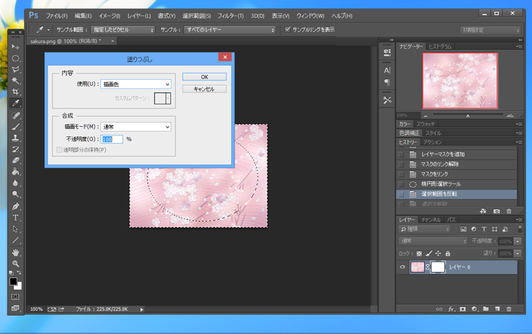The image size is (532, 334).
Task: Open the 描画モード blend mode dropdown
Action: (136, 127)
